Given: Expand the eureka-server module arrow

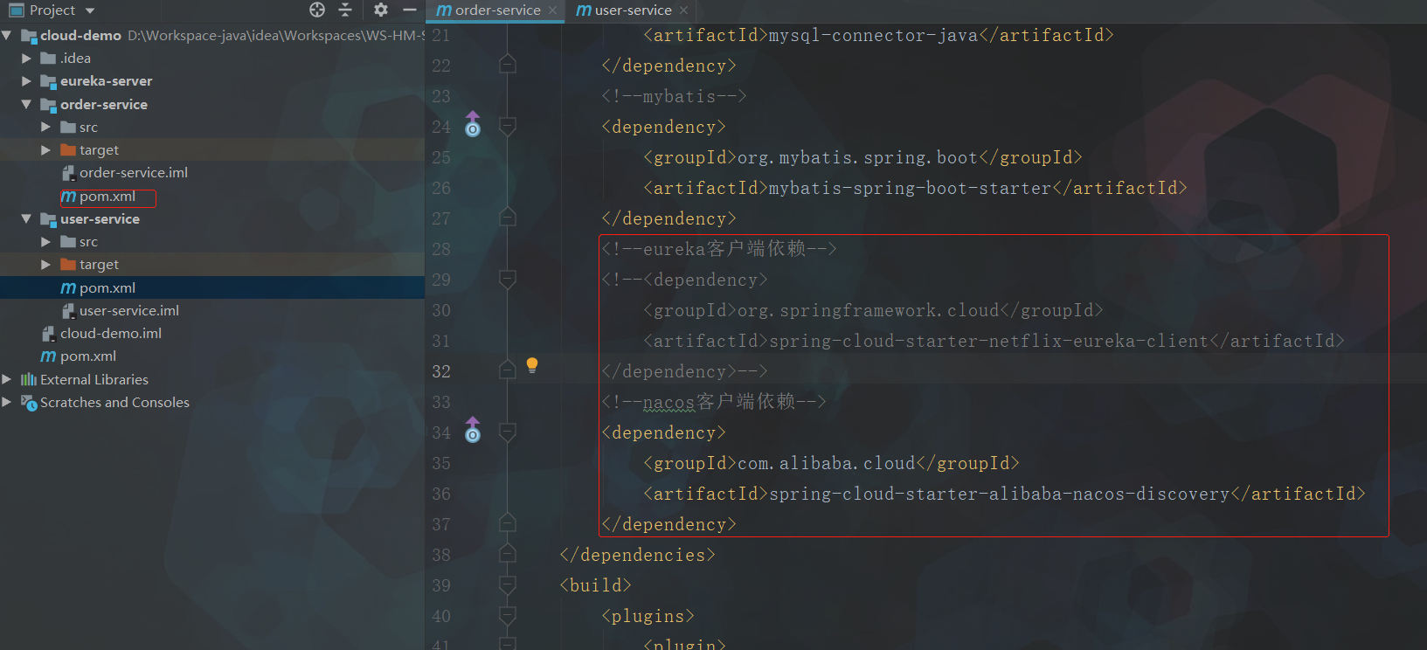Looking at the screenshot, I should 26,81.
